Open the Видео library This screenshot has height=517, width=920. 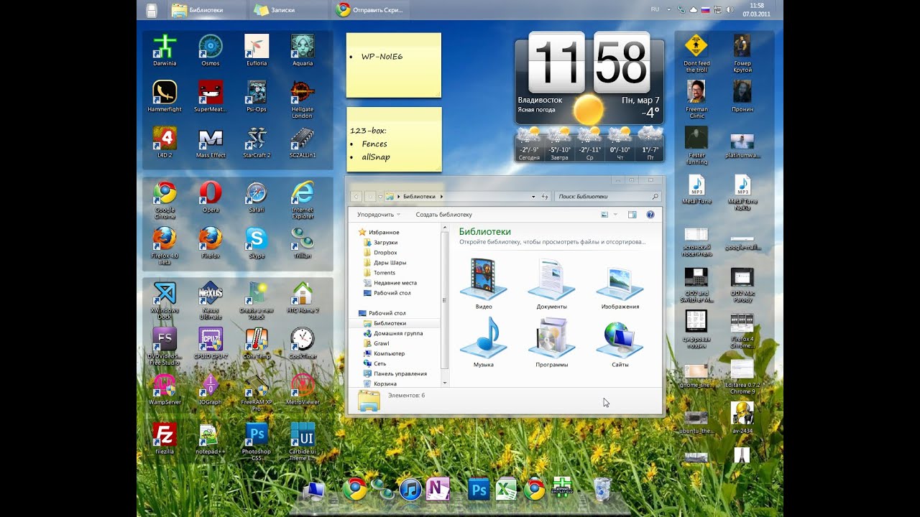(484, 284)
